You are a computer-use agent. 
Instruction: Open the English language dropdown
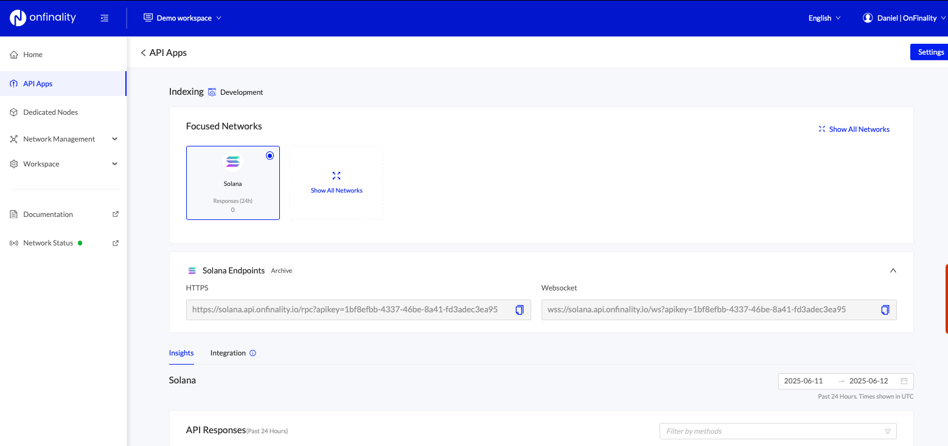pyautogui.click(x=824, y=18)
